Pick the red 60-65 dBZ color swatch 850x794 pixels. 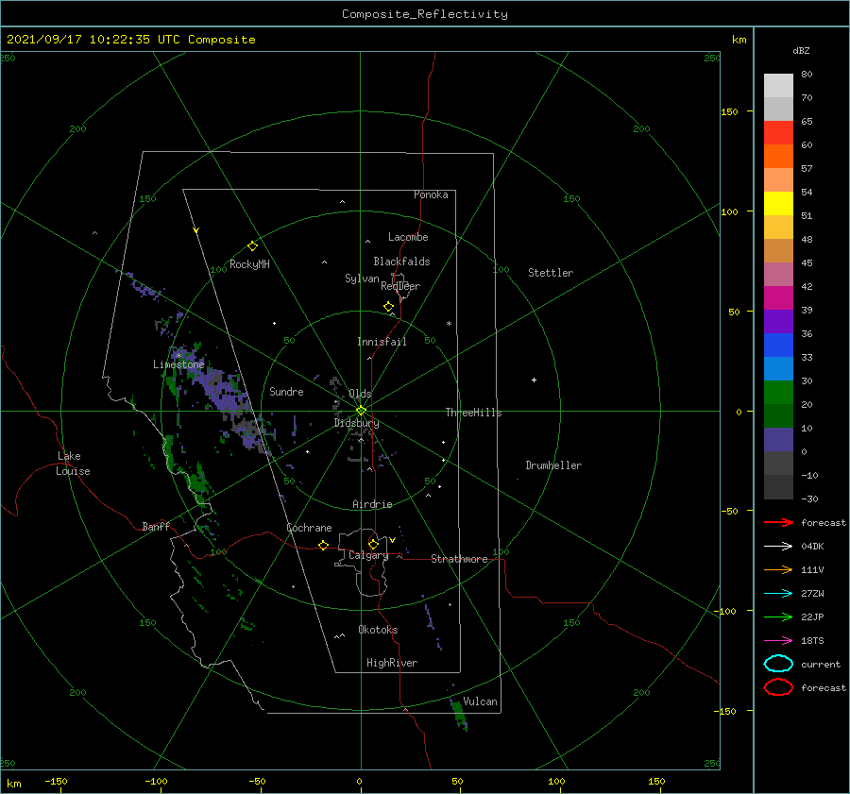pos(778,133)
